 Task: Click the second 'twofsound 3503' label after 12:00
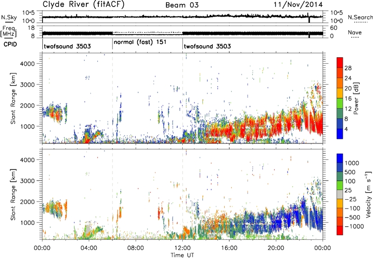coord(207,46)
